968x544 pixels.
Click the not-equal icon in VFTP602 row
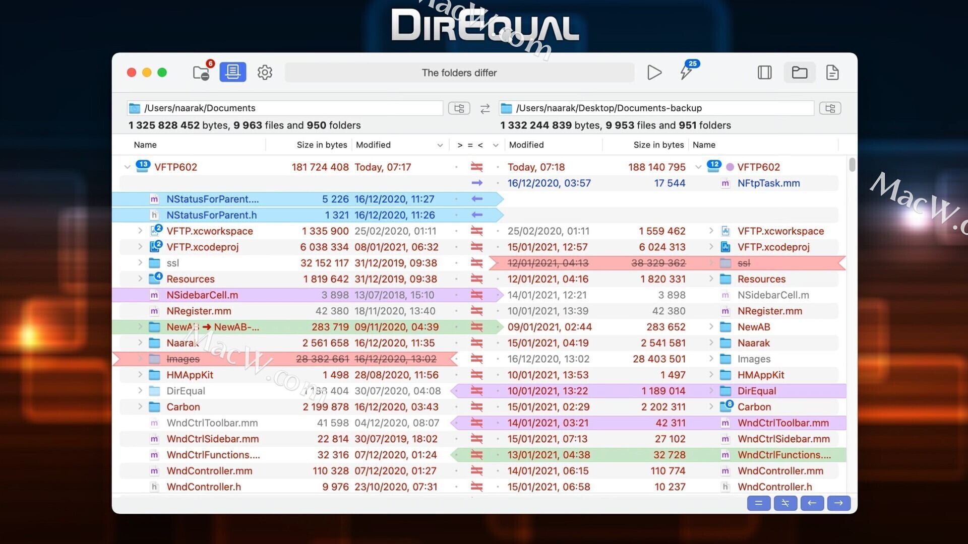(477, 167)
